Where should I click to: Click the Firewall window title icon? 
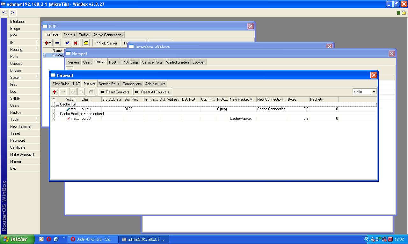pos(53,75)
